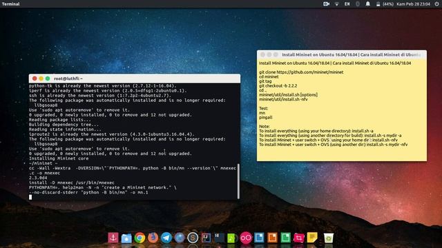Image resolution: width=442 pixels, height=248 pixels.
Task: Click the sticky note window title bar
Action: [342, 54]
